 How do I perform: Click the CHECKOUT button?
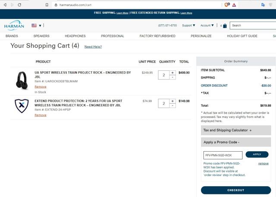tap(236, 190)
